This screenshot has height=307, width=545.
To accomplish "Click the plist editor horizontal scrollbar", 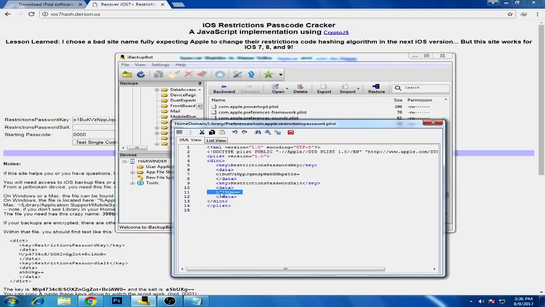I will [285, 269].
